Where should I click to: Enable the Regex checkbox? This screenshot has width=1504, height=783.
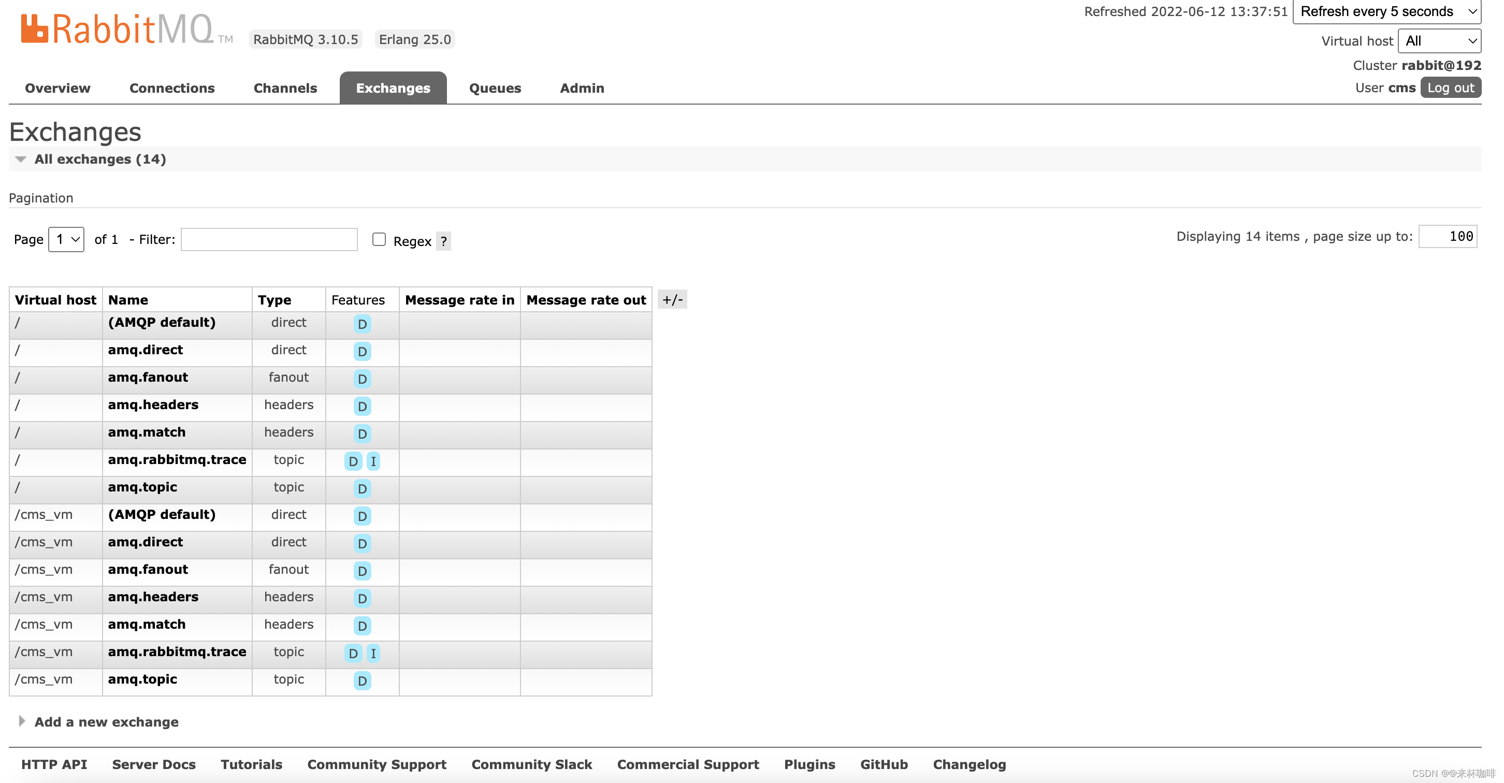point(379,239)
